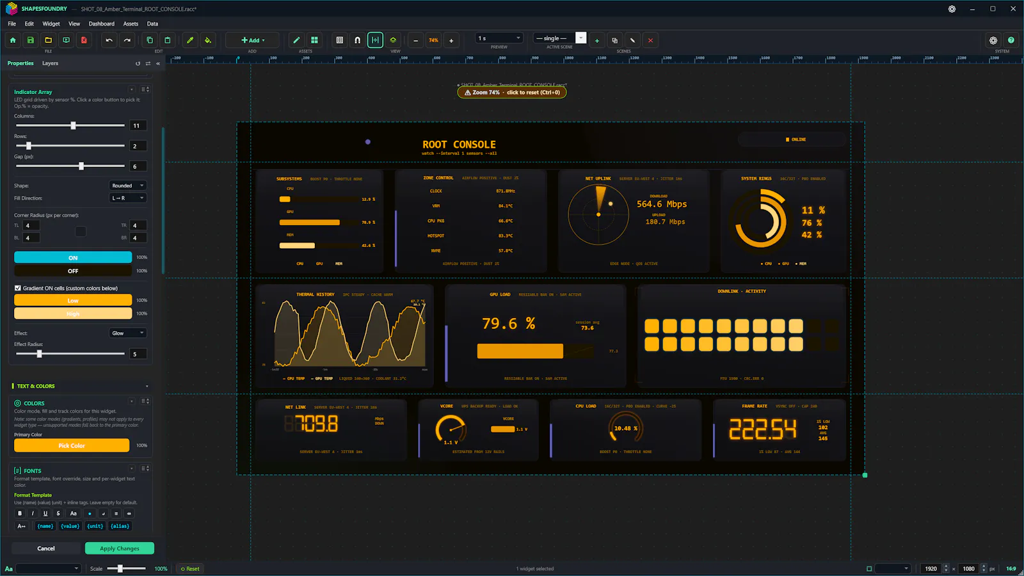Collapse the Text & Colors section

pos(147,387)
